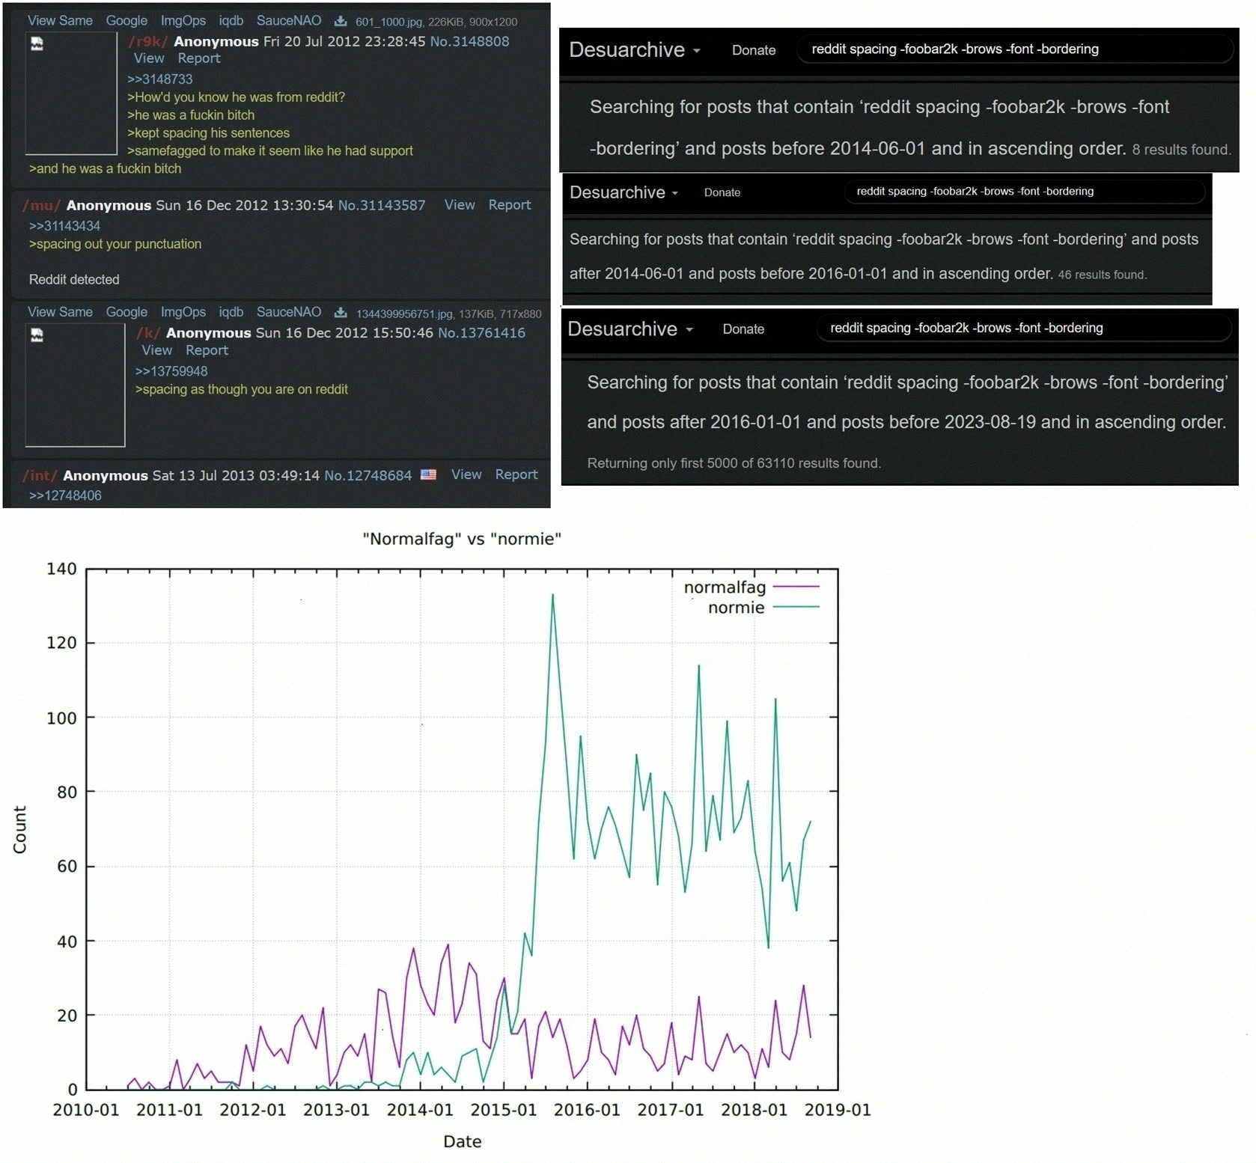Click Report in the /int/ post header
This screenshot has width=1256, height=1163.
pos(516,474)
